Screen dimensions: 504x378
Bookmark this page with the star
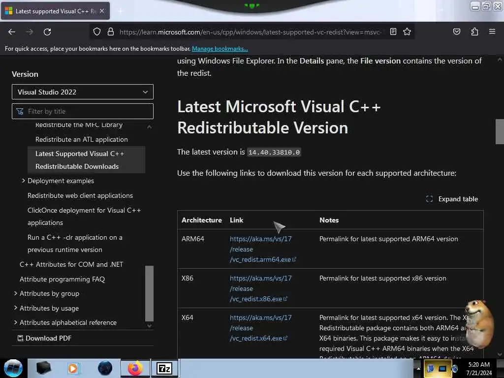coord(407,31)
